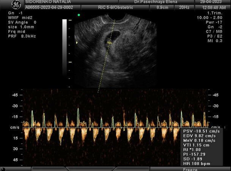Select the PRF 8.3kHz value

22,36
